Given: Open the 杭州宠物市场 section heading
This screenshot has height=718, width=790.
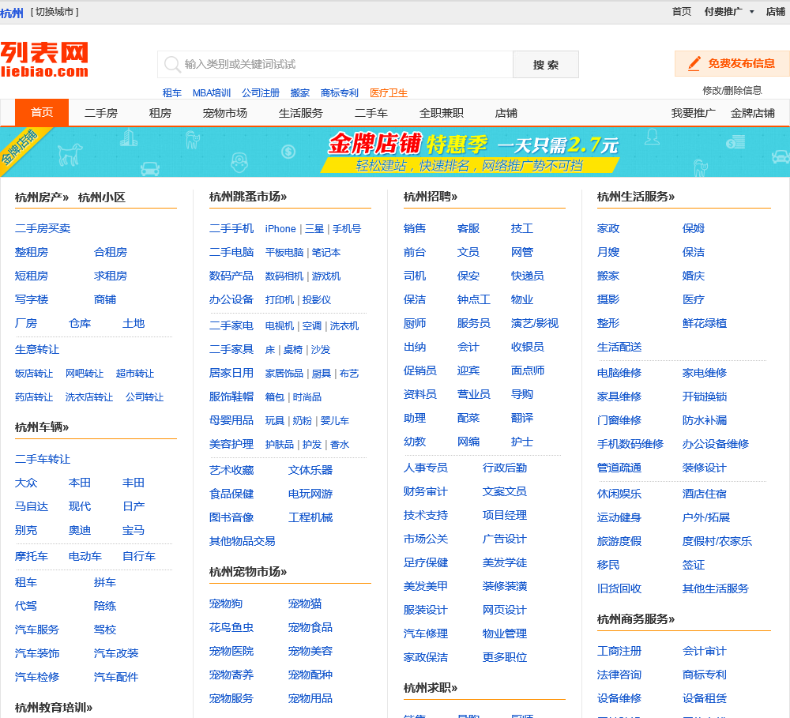Looking at the screenshot, I should 248,572.
